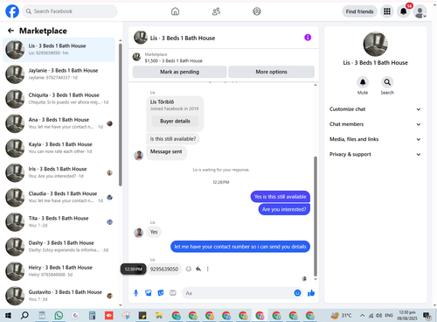Viewport: 437px width, 322px height.
Task: Open File Explorer from the taskbar
Action: 159,315
